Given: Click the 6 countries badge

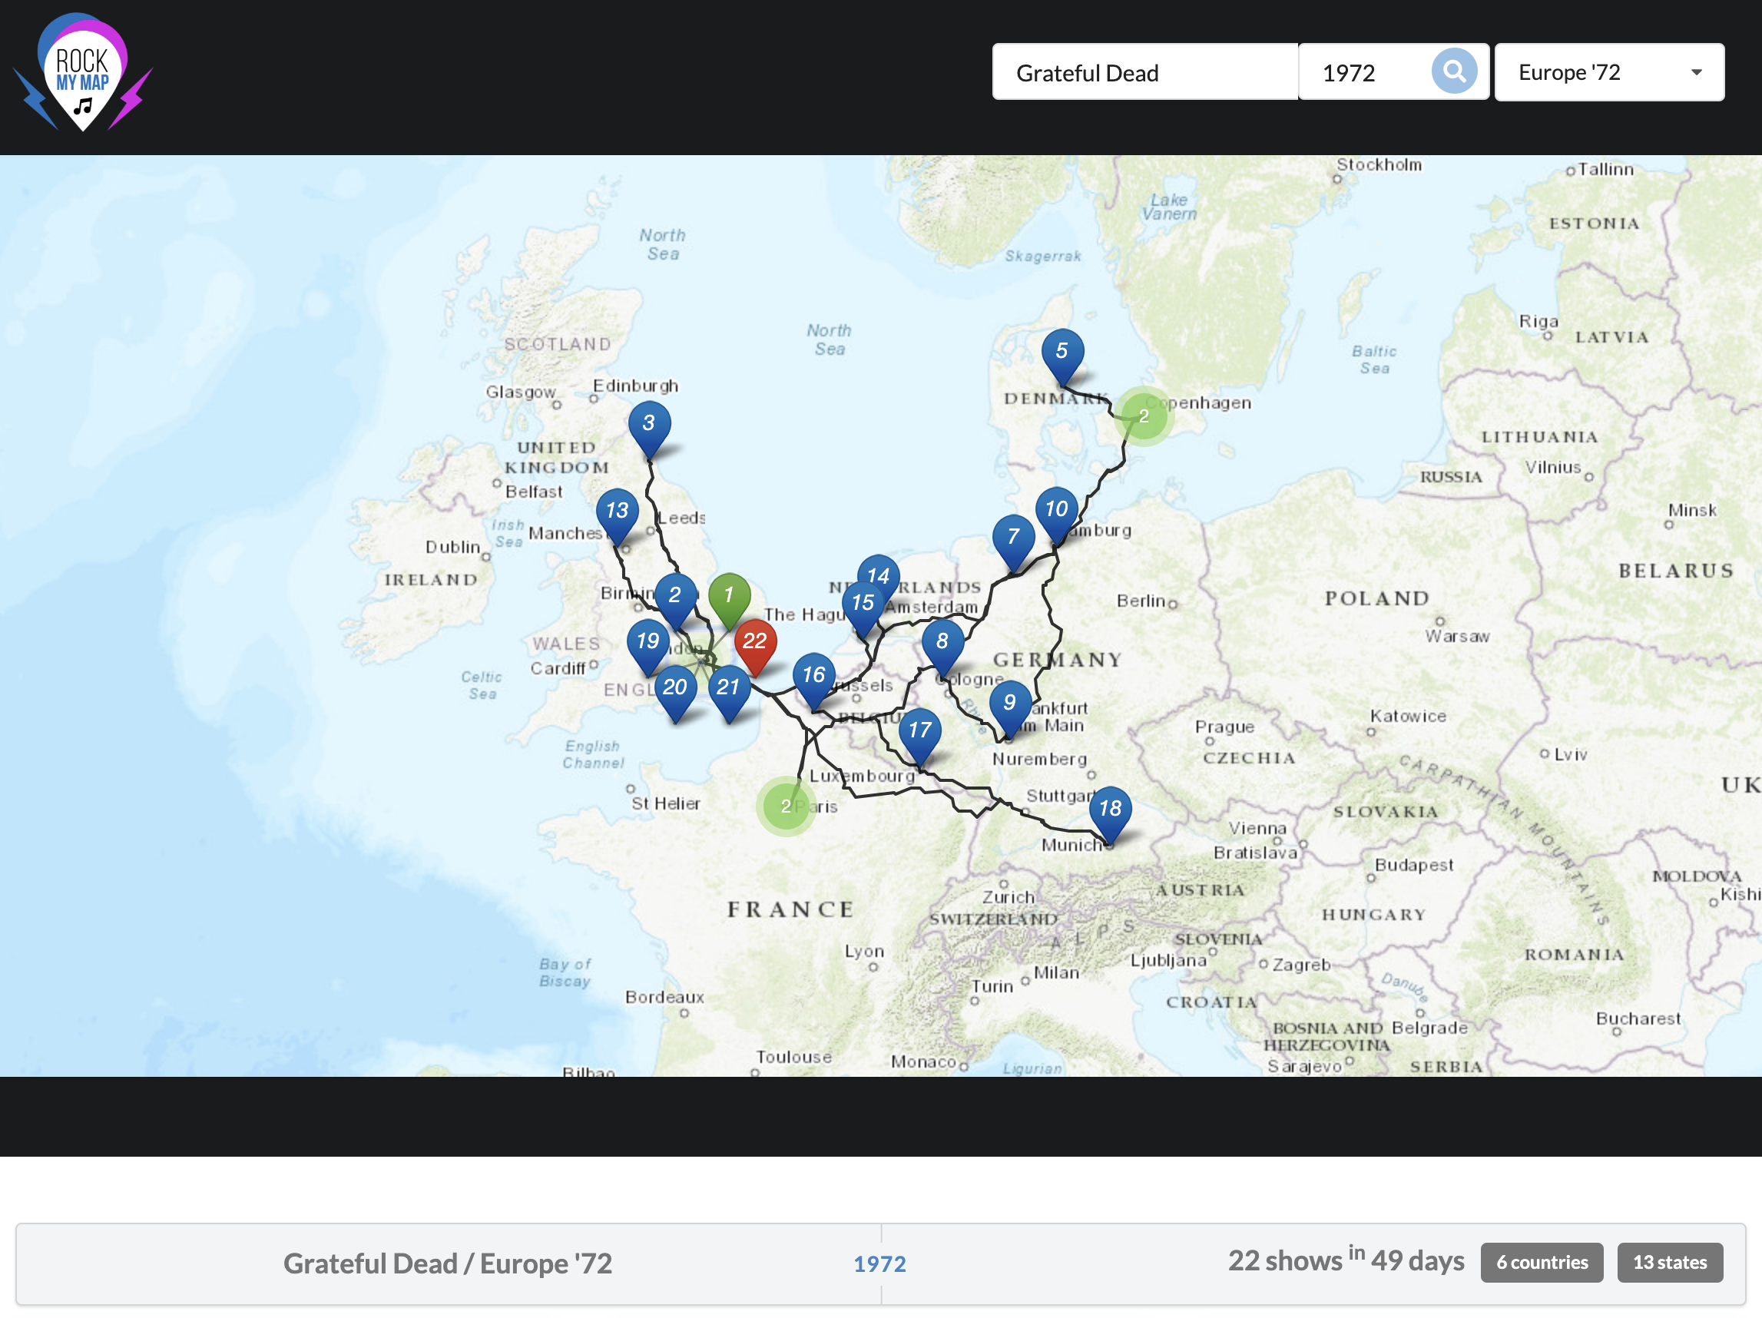Looking at the screenshot, I should [1541, 1262].
